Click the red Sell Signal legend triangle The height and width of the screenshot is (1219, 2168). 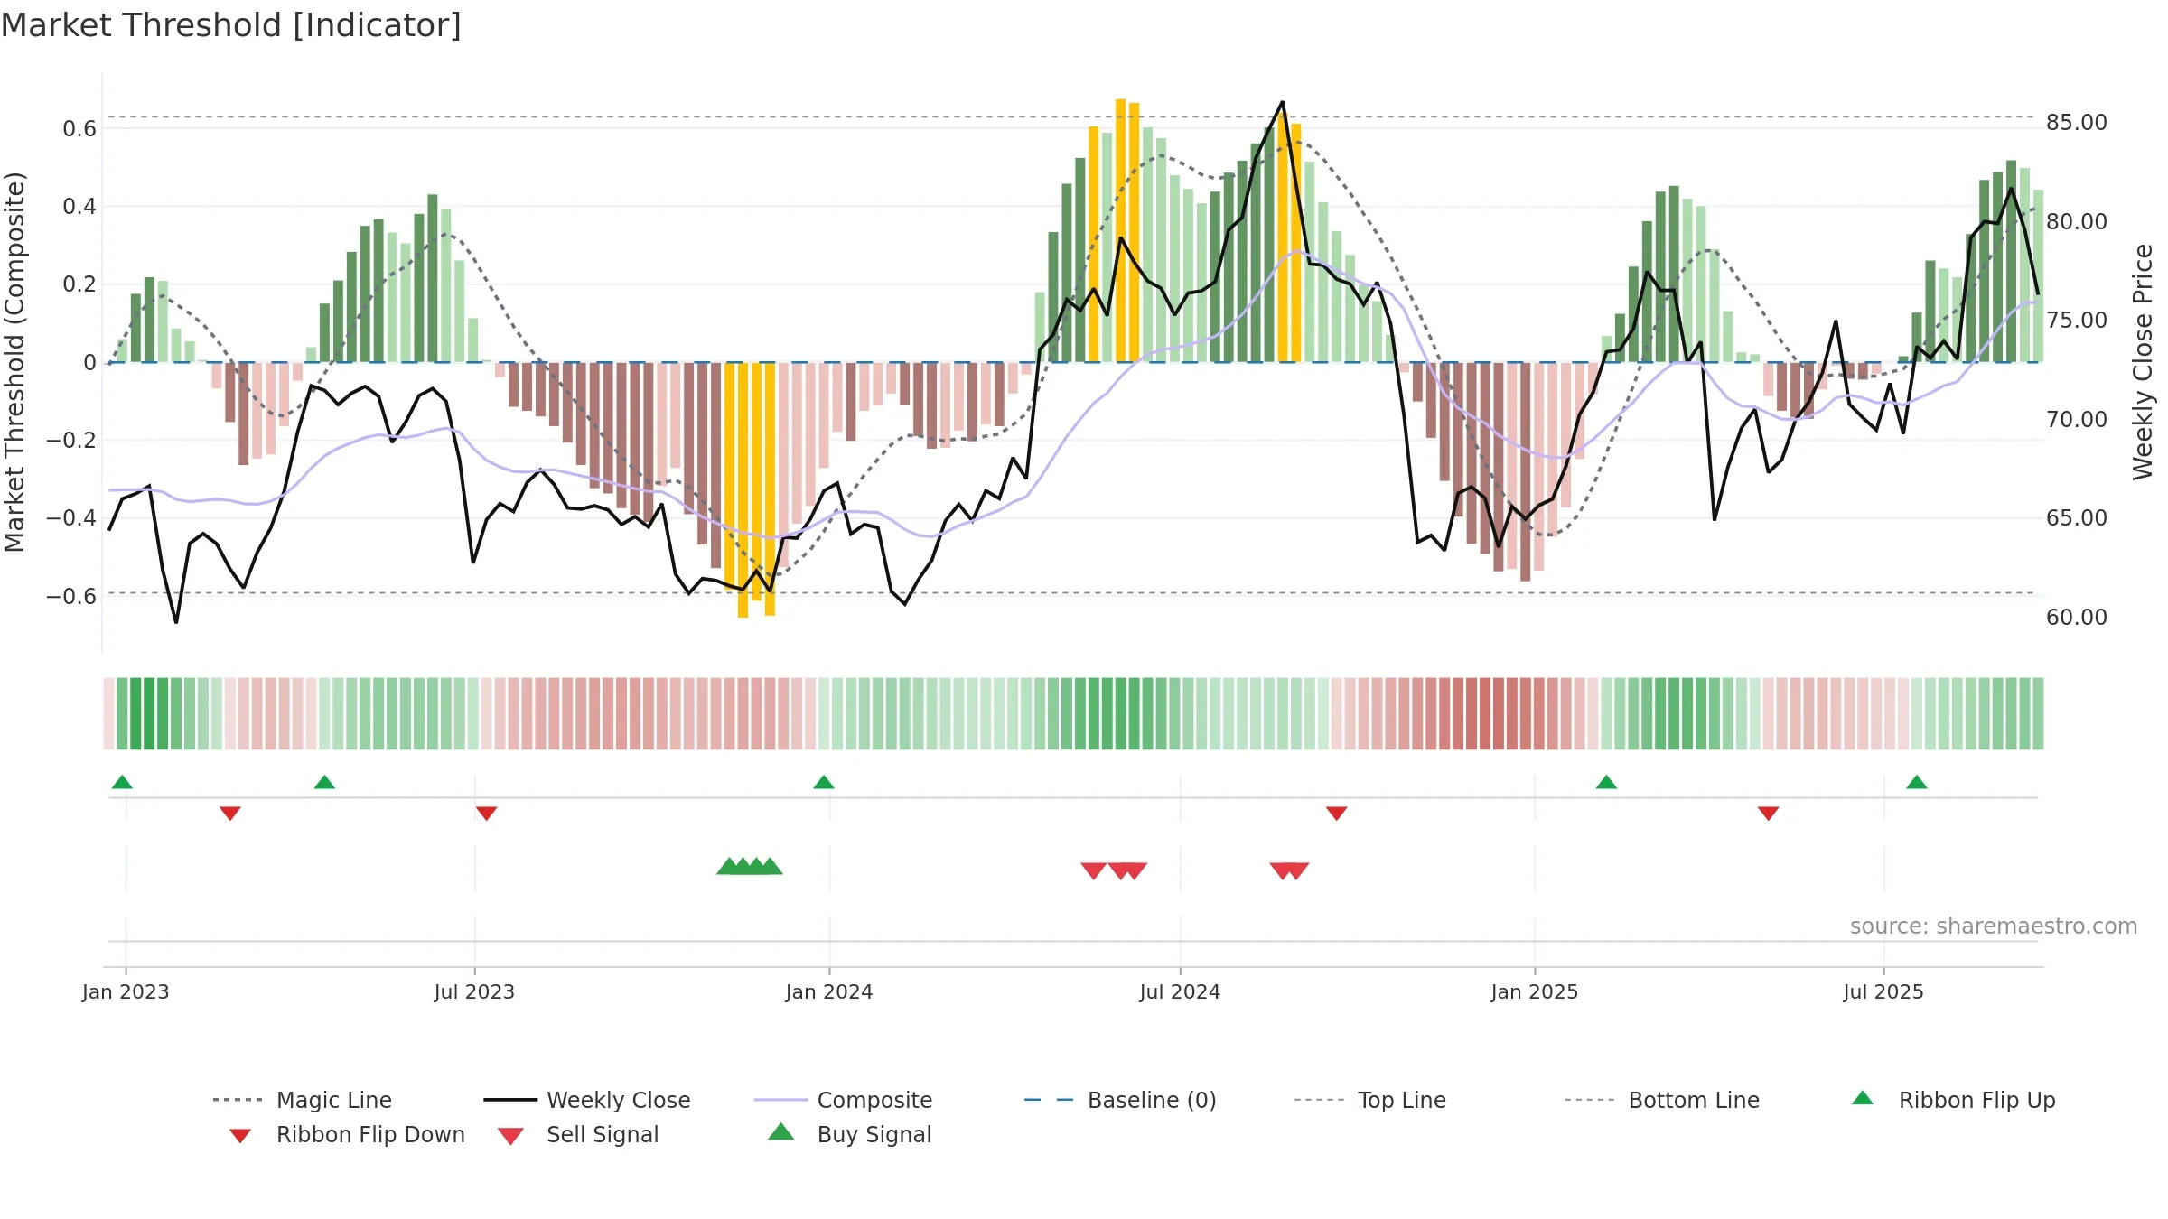pyautogui.click(x=510, y=1136)
